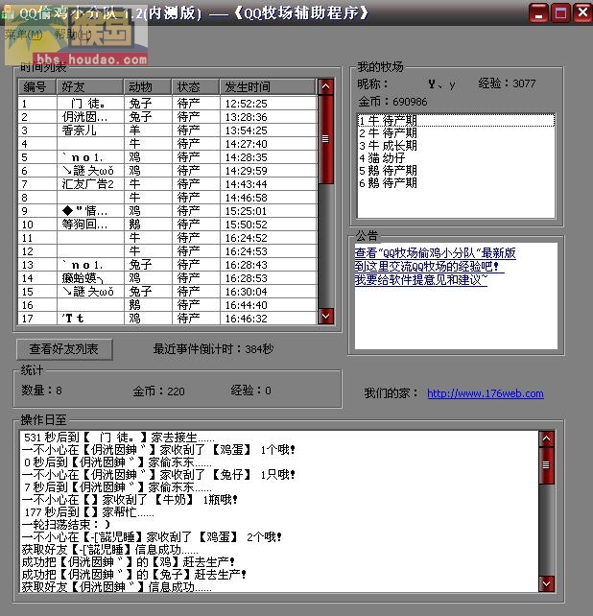Click the log line starting with 177 秒后到
The width and height of the screenshot is (593, 616).
89,511
